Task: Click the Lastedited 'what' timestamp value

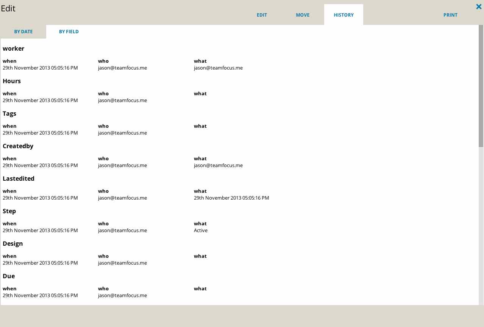Action: pos(231,198)
